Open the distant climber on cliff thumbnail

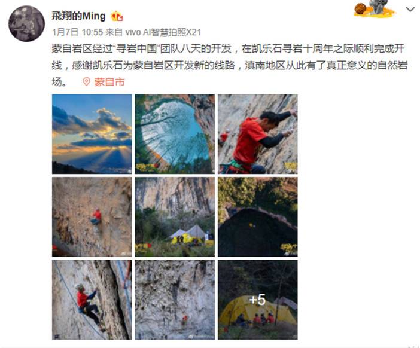pos(92,217)
